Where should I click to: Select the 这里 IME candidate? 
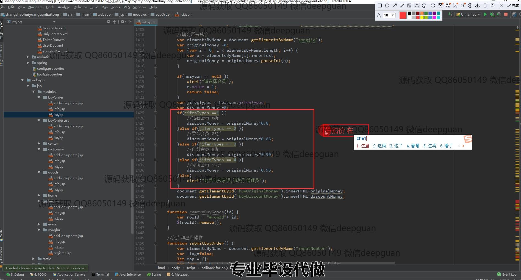click(x=363, y=146)
